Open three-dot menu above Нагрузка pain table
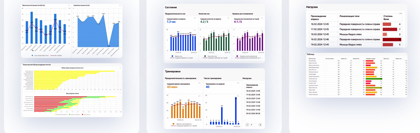 (x=400, y=13)
